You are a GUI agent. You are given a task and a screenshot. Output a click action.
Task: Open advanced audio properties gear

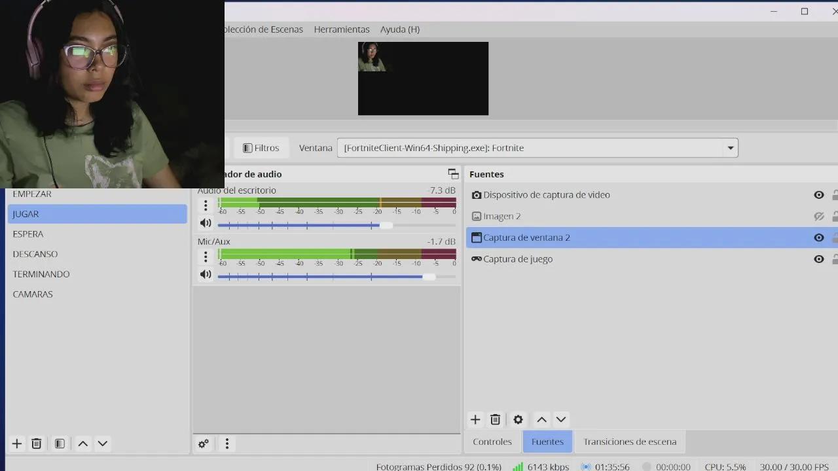coord(204,444)
